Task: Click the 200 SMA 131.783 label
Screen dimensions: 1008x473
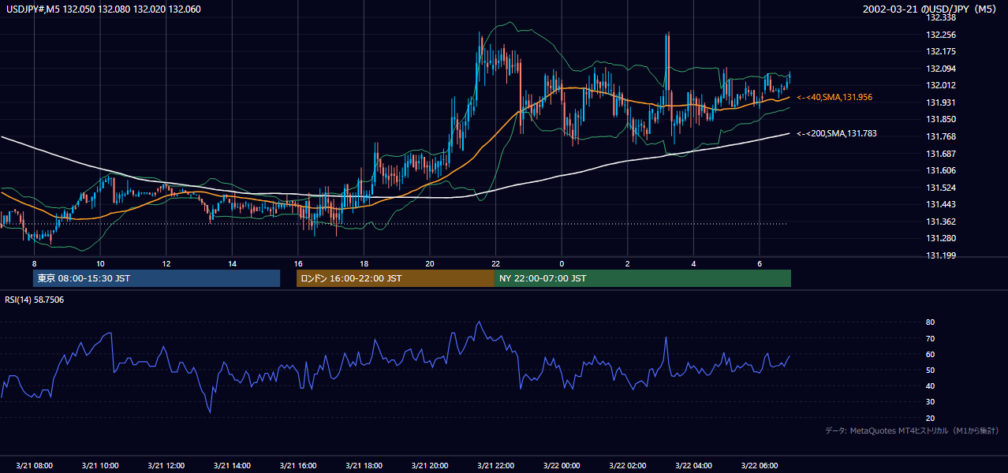Action: (x=837, y=133)
